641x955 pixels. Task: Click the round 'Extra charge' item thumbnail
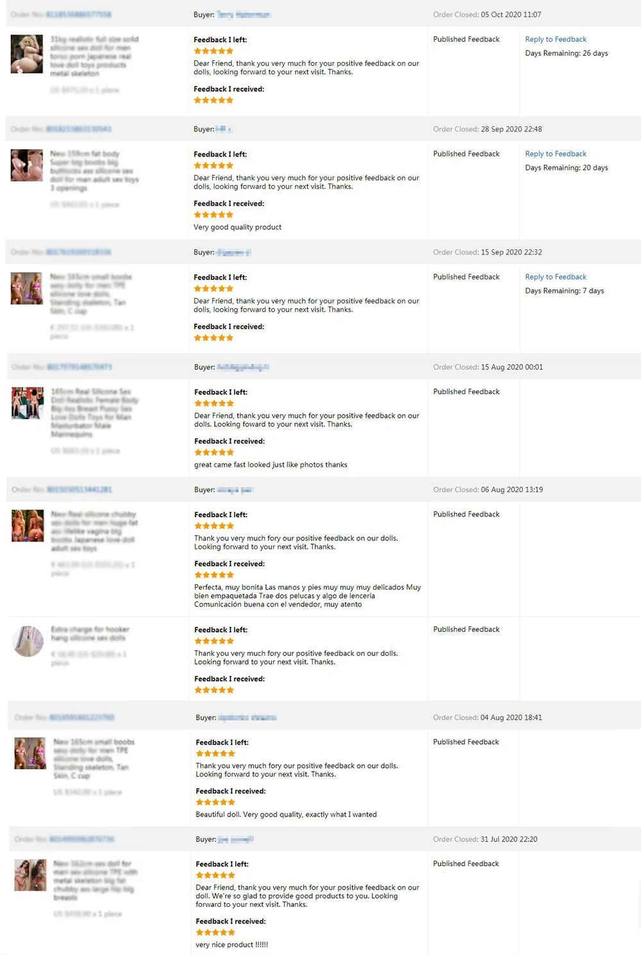28,642
